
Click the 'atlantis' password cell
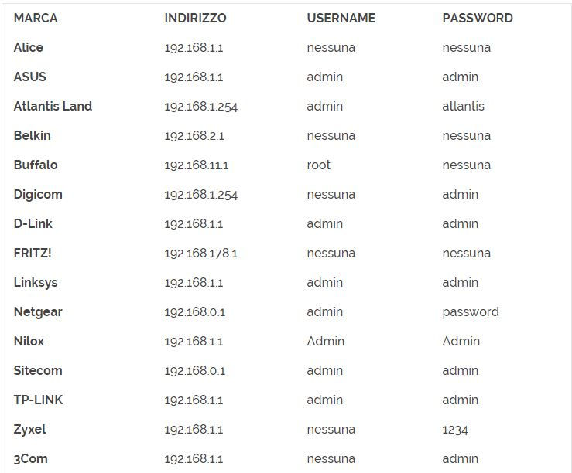463,106
